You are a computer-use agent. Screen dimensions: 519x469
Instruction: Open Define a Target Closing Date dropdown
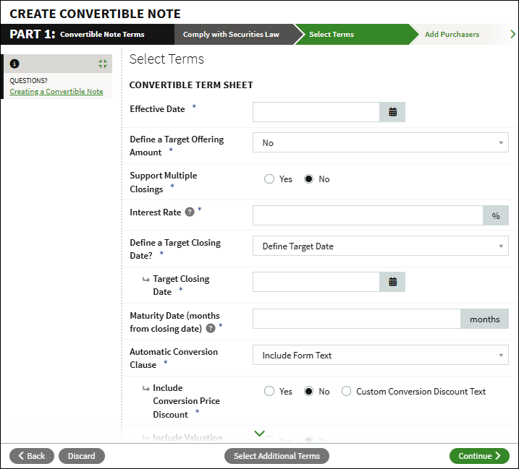(380, 246)
